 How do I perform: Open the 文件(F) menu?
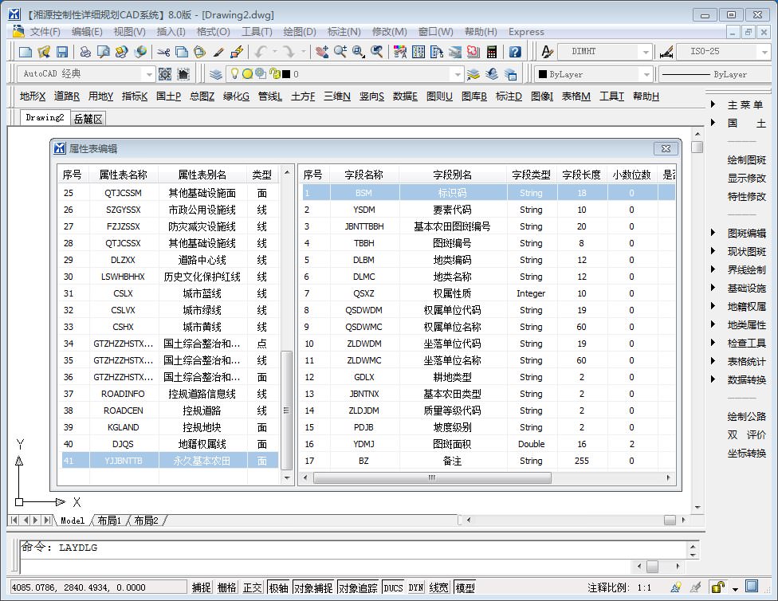click(x=45, y=32)
